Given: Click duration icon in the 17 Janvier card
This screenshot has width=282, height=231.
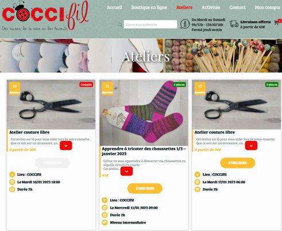Looking at the screenshot, I should (x=198, y=189).
